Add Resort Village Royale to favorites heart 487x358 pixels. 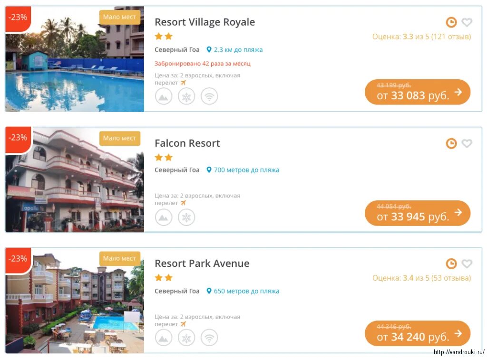coord(467,22)
